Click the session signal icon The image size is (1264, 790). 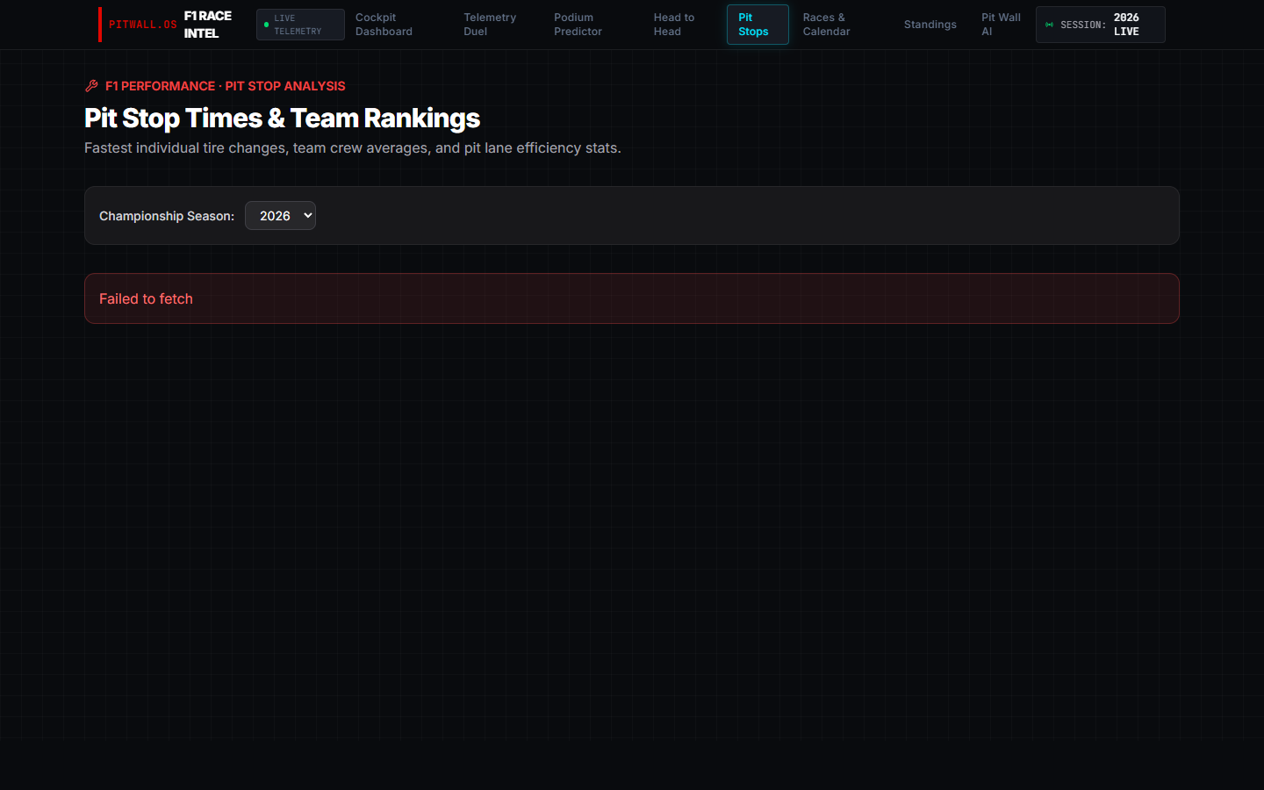coord(1049,25)
